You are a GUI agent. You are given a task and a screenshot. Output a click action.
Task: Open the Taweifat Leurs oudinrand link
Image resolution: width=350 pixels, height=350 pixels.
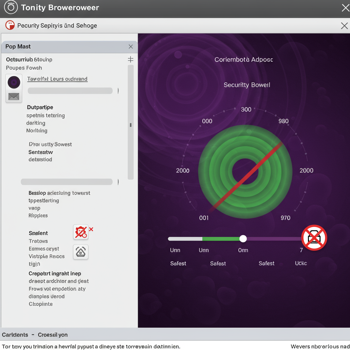pos(57,79)
